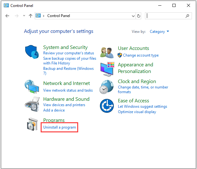Click the User Accounts people icon
The image size is (197, 169).
click(107, 53)
